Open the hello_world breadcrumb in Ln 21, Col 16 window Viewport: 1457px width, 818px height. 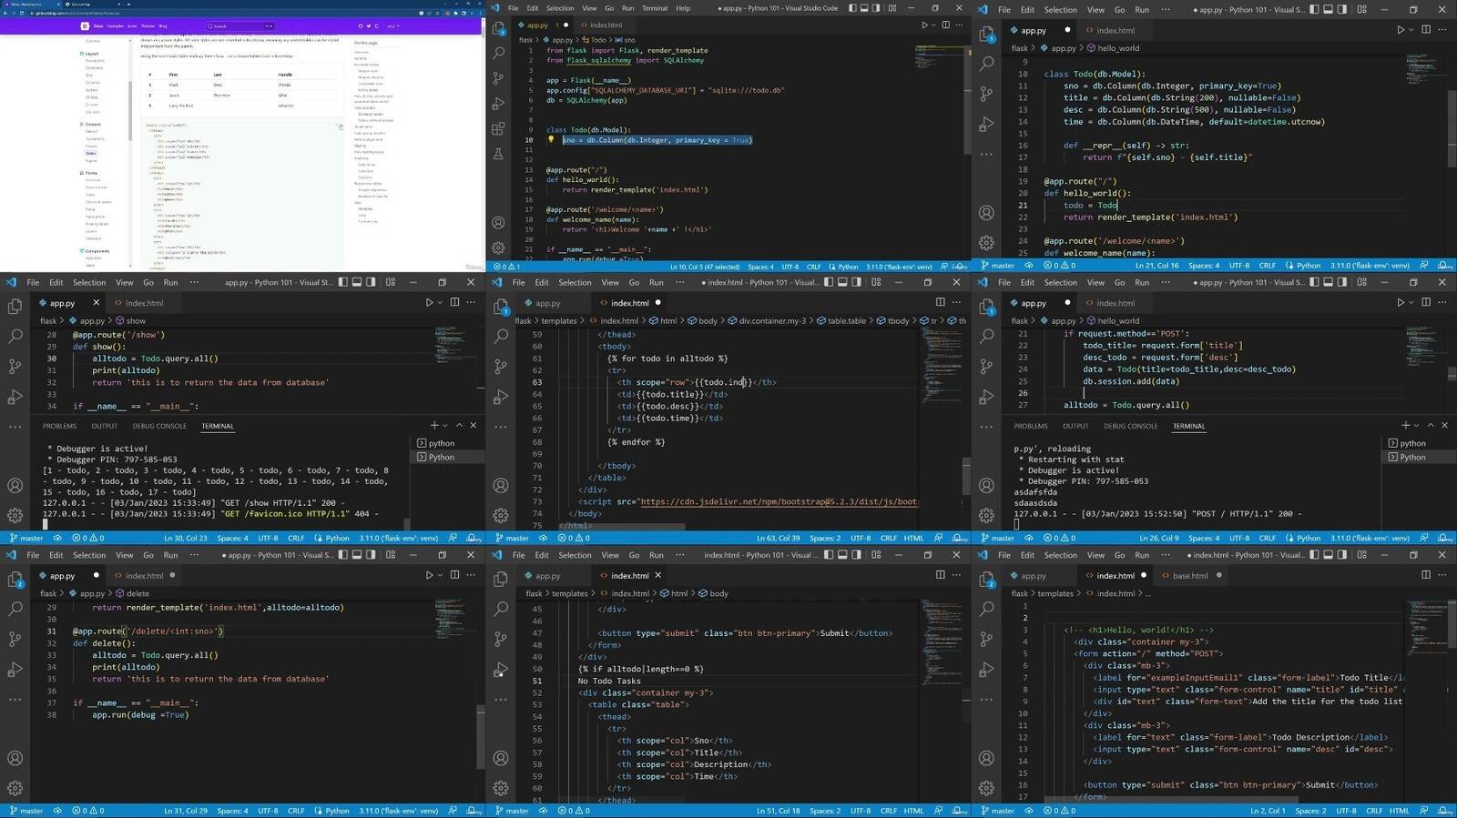1112,48
